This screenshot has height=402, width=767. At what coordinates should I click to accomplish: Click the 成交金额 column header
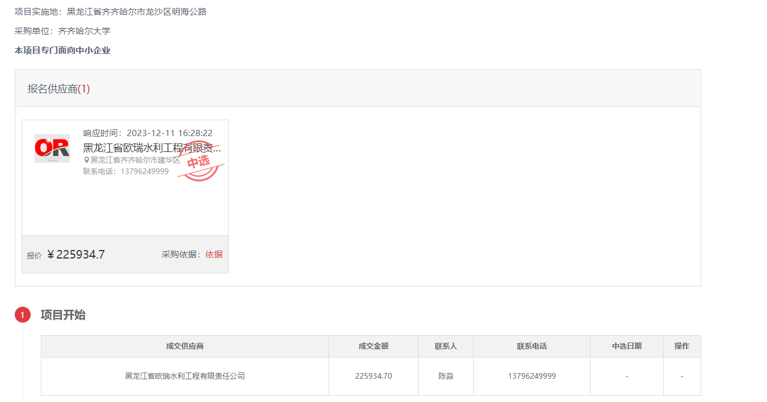coord(373,346)
